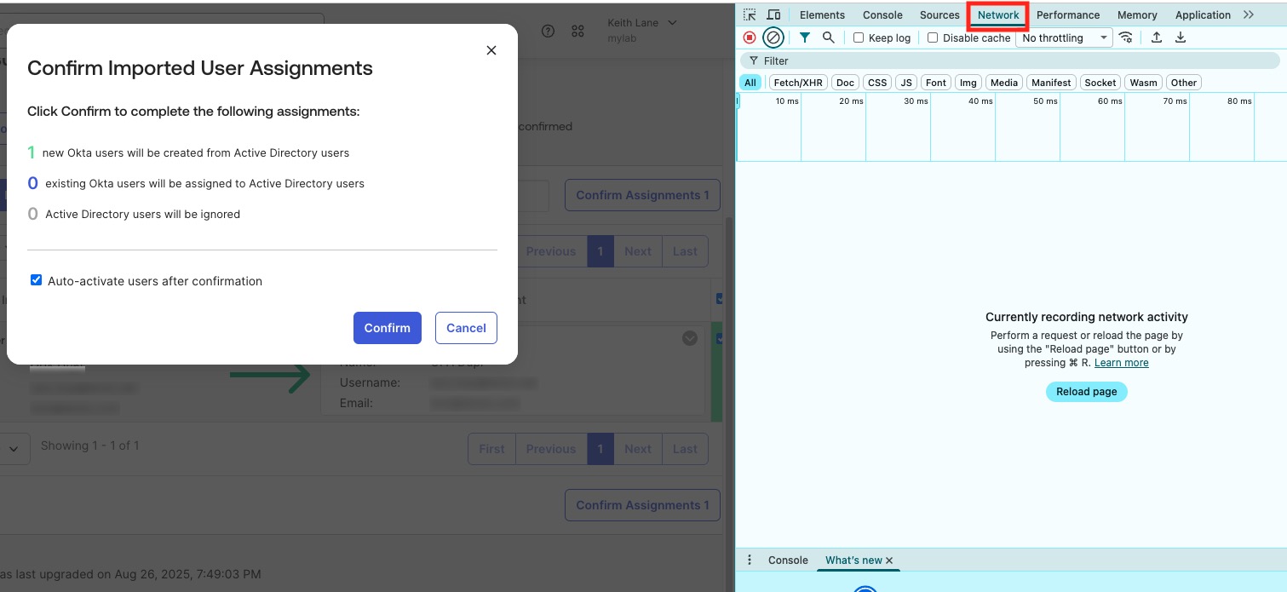Show more DevTools tabs via double chevron
This screenshot has width=1287, height=592.
pyautogui.click(x=1249, y=14)
